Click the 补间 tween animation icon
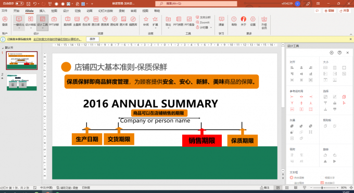The image size is (354, 193). click(x=146, y=21)
